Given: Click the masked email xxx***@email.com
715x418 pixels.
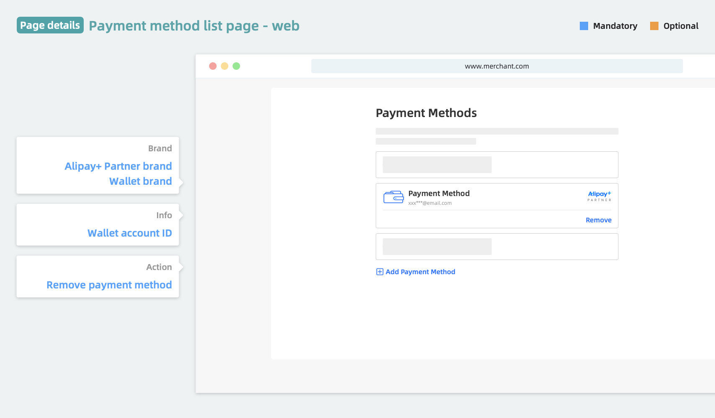Looking at the screenshot, I should click(x=430, y=203).
